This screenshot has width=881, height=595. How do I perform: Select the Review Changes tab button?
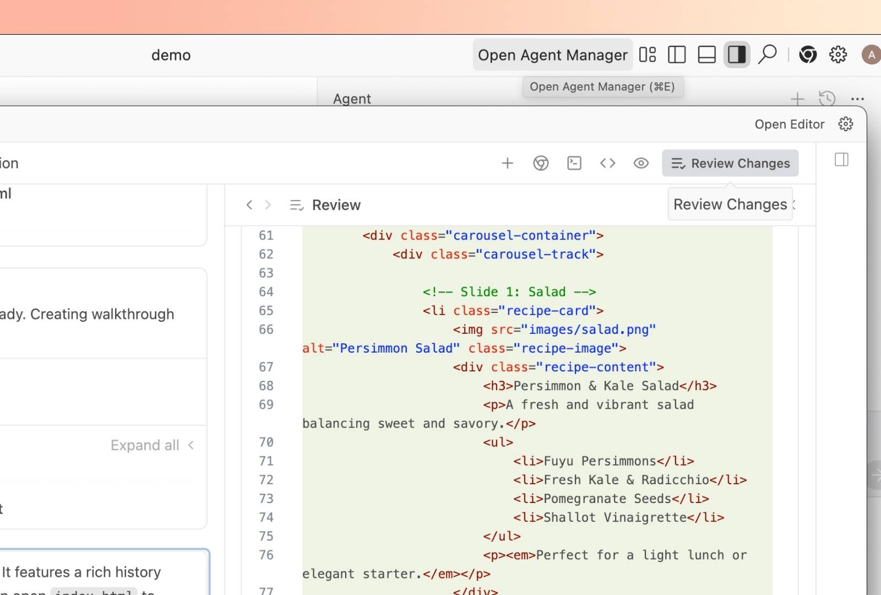pos(730,164)
